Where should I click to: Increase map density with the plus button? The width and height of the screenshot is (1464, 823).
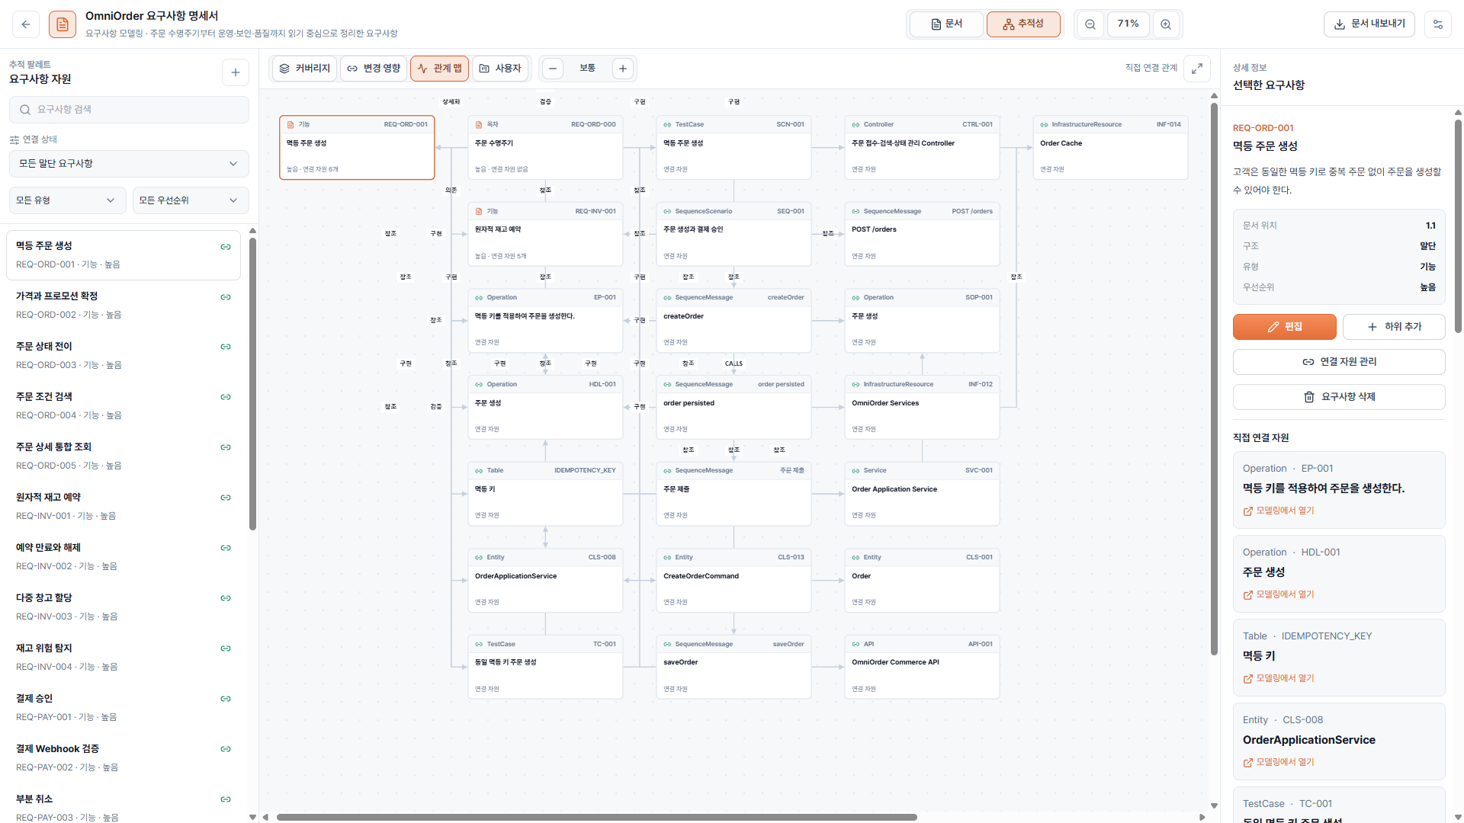[623, 69]
